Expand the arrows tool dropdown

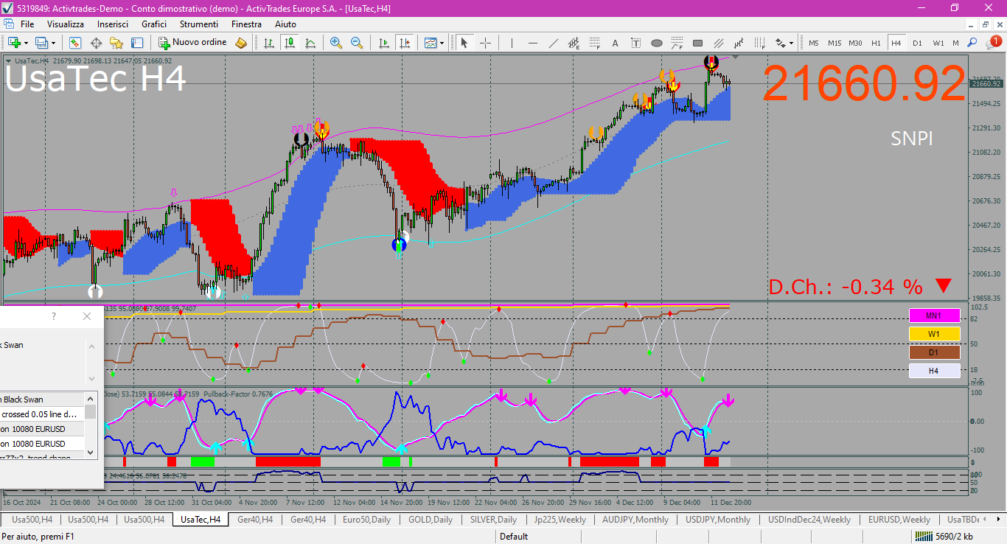point(791,43)
